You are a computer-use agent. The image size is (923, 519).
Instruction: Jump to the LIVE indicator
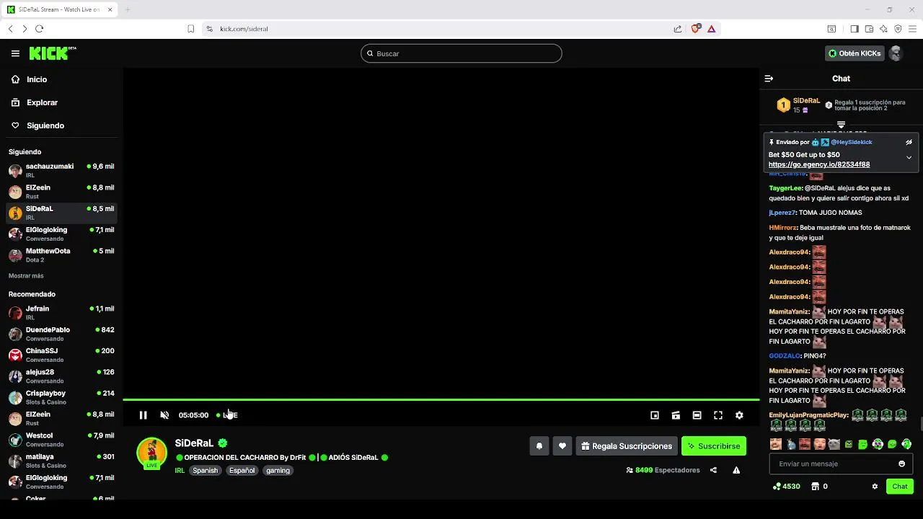point(227,415)
